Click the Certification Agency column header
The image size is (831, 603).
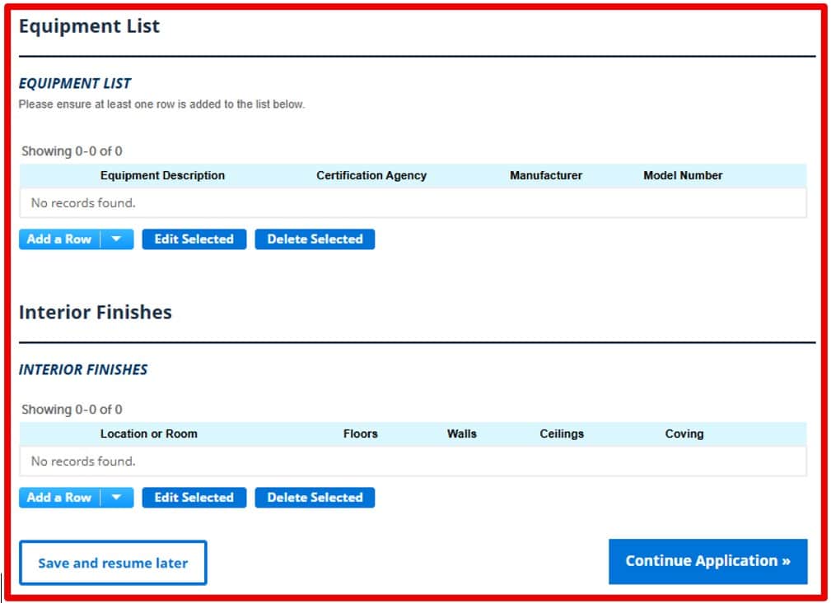click(371, 175)
